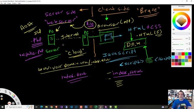
Task: Open Visual Studio Code from taskbar
Action: (71, 107)
